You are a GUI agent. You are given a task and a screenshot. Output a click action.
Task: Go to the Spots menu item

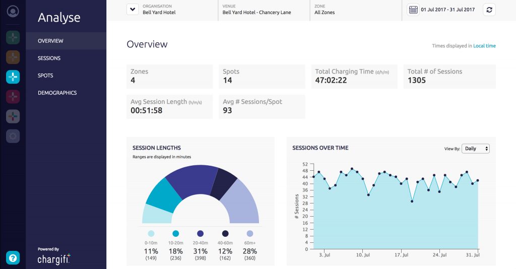coord(66,76)
